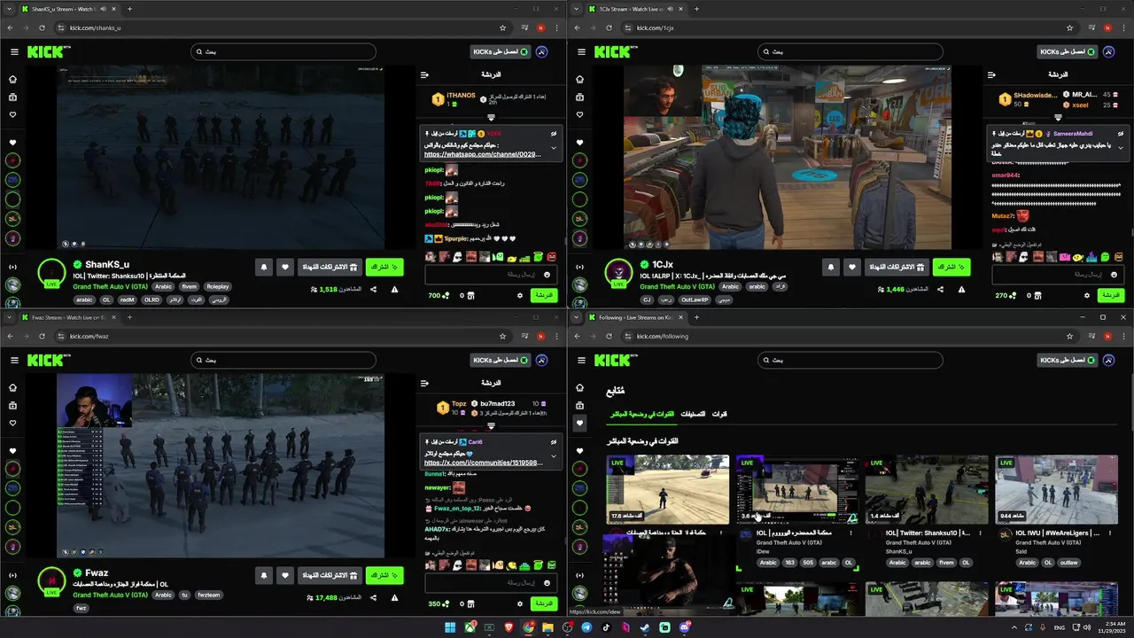
Task: Toggle follow heart for ShanKS_u channel
Action: click(x=284, y=267)
